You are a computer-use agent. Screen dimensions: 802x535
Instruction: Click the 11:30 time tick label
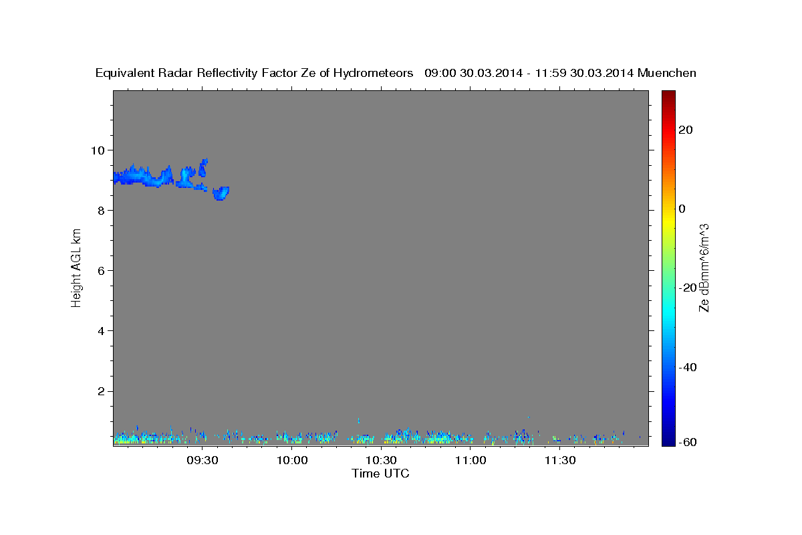pos(560,460)
